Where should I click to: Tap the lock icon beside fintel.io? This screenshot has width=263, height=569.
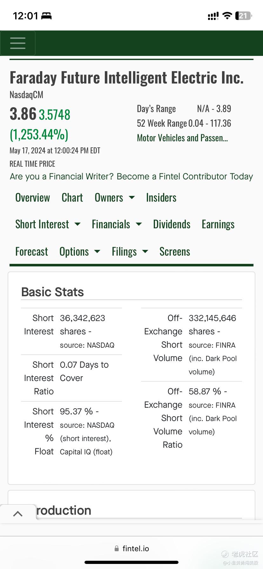point(117,548)
